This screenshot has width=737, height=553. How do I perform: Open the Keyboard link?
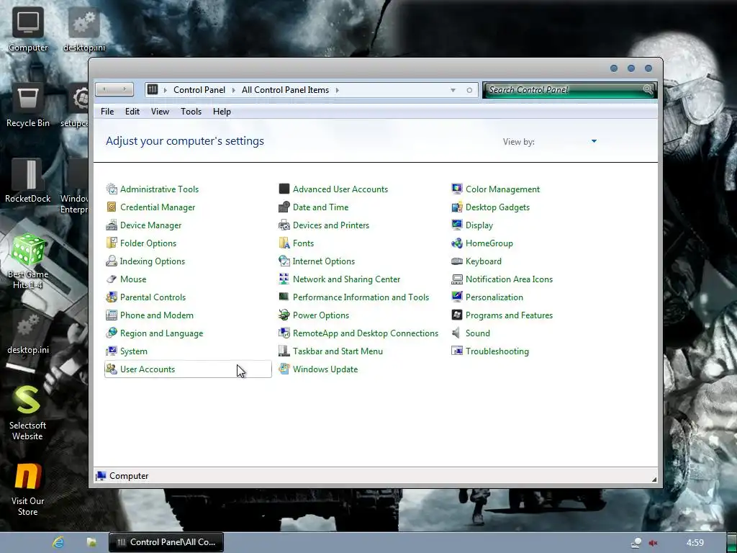click(483, 261)
